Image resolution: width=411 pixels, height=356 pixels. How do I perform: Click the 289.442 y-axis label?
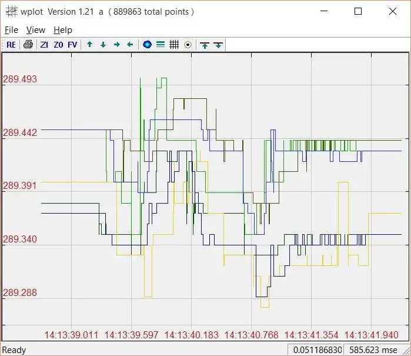click(x=20, y=132)
